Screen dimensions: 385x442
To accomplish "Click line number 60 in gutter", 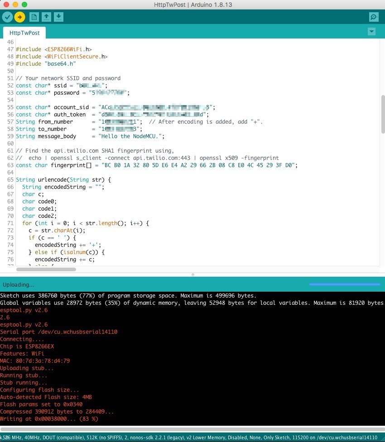I will pyautogui.click(x=10, y=144).
